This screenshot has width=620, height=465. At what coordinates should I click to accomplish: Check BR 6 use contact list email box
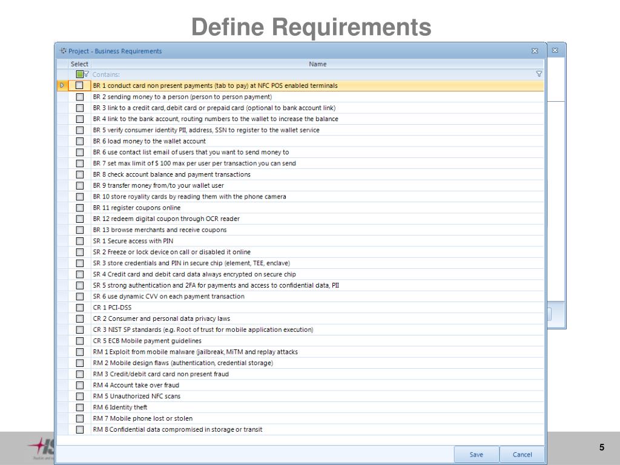80,152
